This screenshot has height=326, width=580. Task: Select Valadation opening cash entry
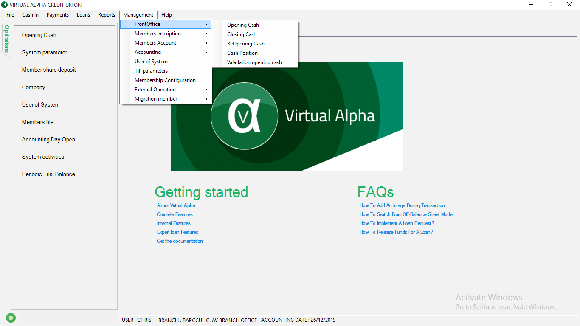pos(255,62)
